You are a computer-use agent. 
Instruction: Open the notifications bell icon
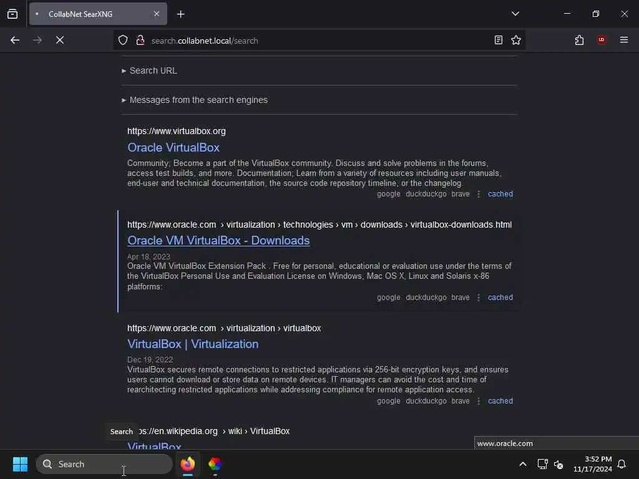tap(622, 464)
